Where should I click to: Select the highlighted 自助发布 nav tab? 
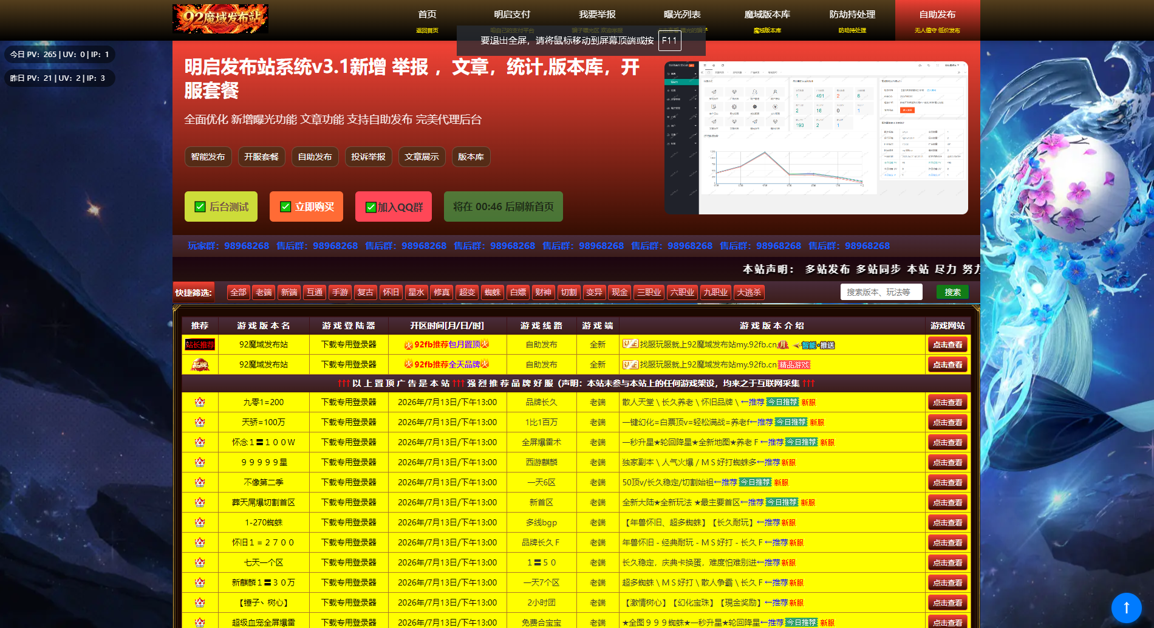tap(937, 21)
